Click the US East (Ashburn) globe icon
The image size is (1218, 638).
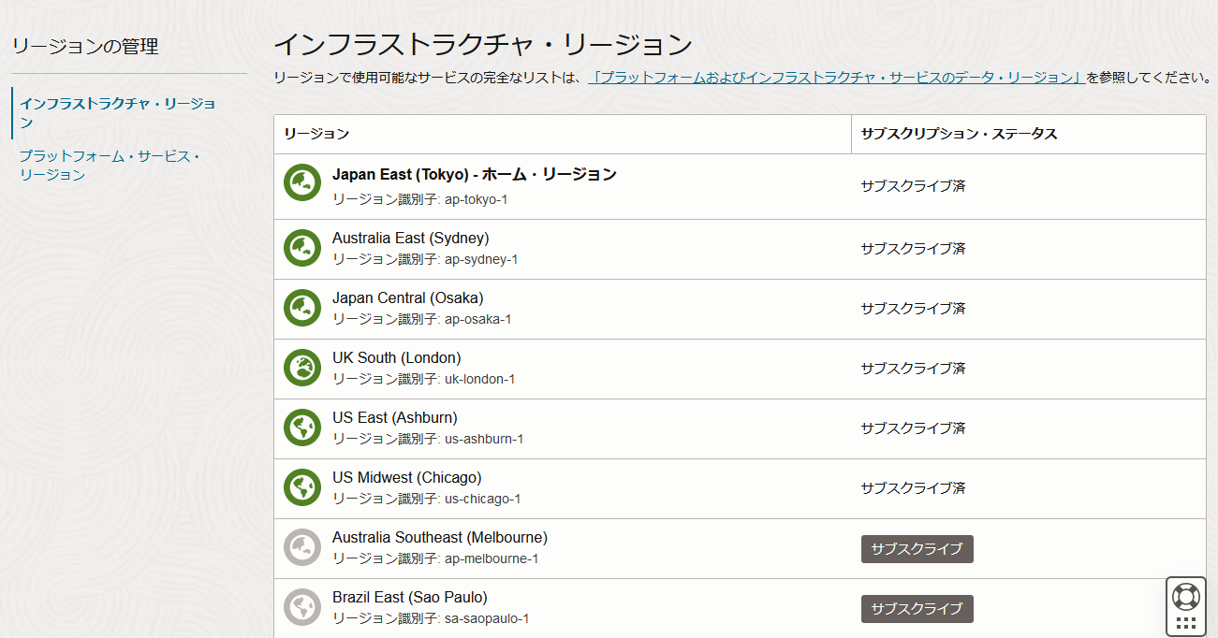coord(302,428)
